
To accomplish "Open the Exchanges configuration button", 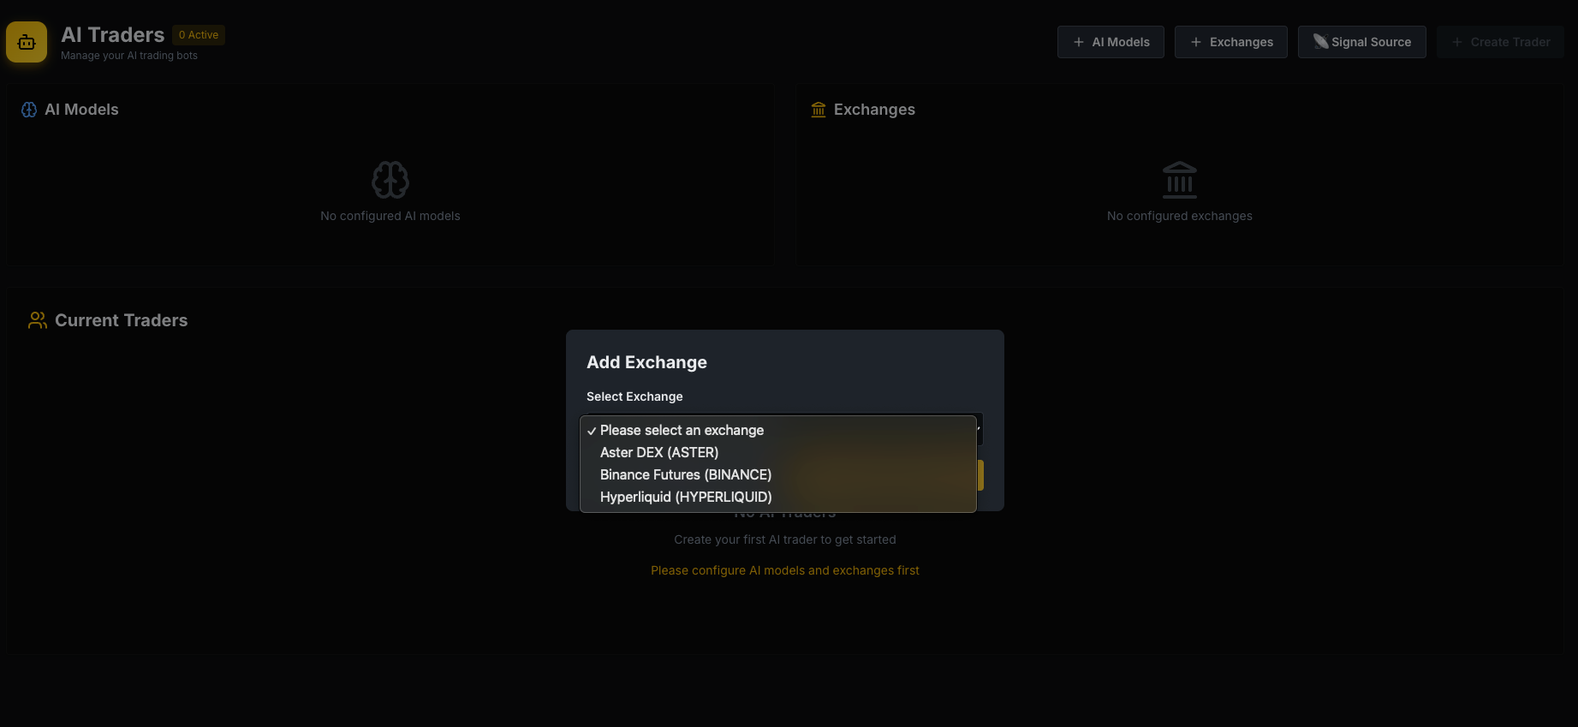I will tap(1231, 42).
